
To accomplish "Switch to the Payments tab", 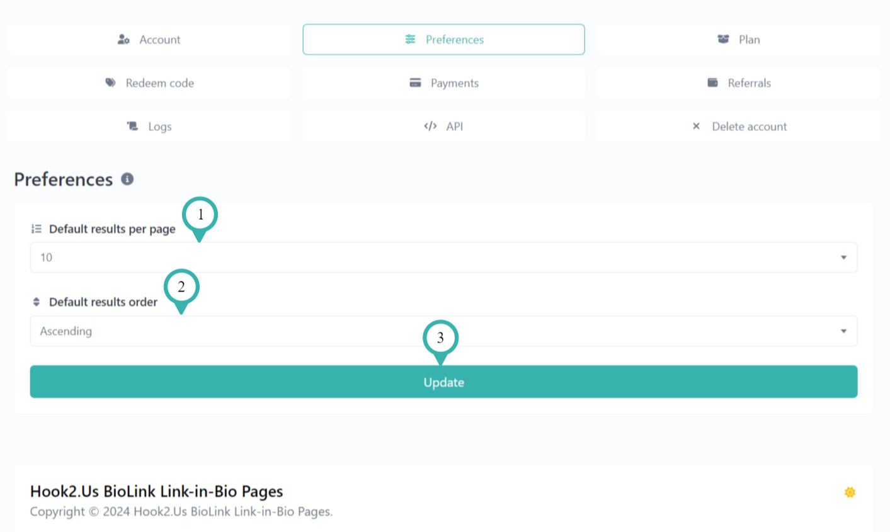I will point(443,82).
